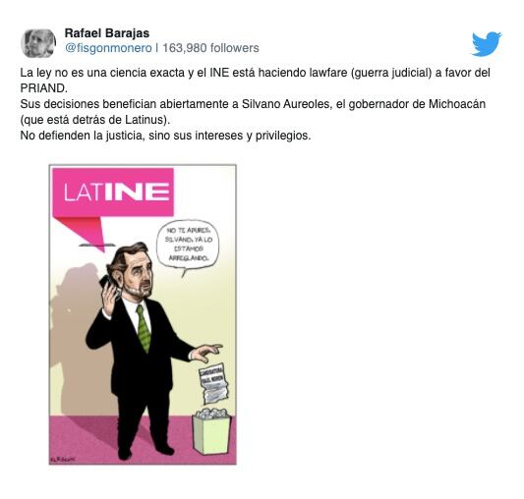This screenshot has height=499, width=524.
Task: Click the pink LATINE logo in cartoon
Action: click(x=114, y=193)
